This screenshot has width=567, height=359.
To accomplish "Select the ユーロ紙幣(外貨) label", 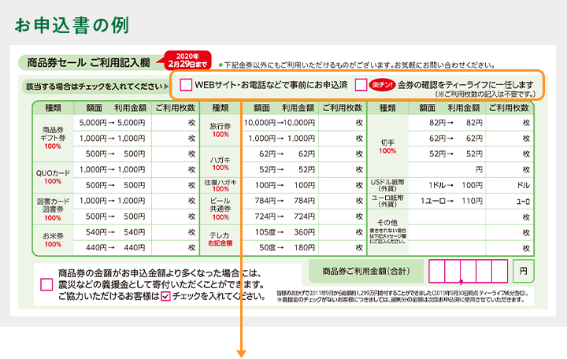I will [387, 201].
